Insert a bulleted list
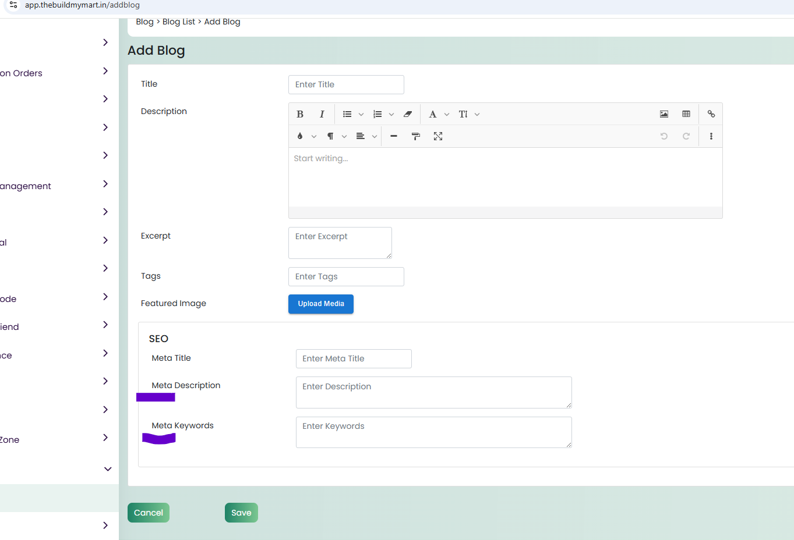Screen dimensions: 794x540 (x=347, y=114)
